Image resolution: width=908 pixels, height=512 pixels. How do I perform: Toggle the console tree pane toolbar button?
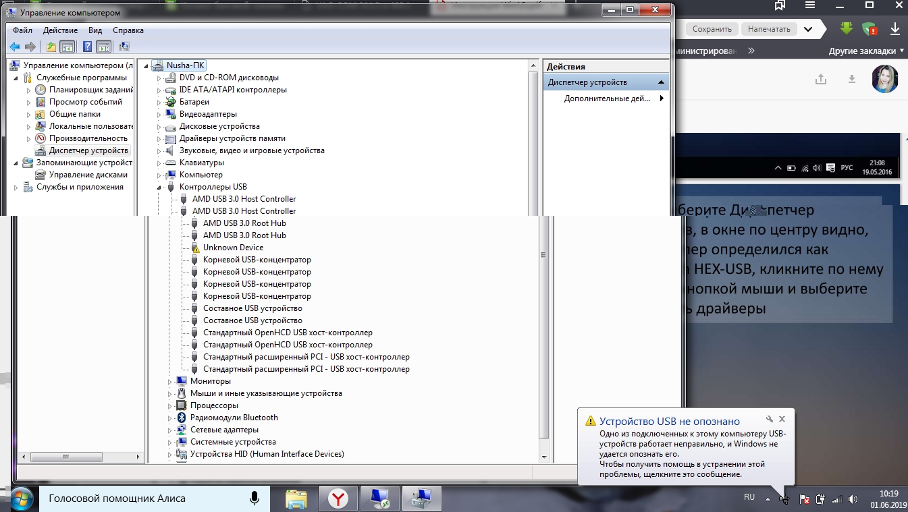[x=67, y=47]
